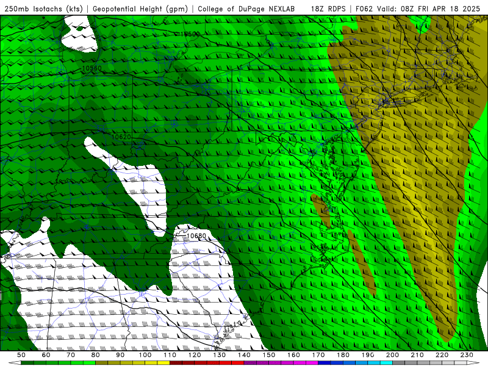Click the 90 value on color scale
488x366 pixels.
click(x=120, y=355)
